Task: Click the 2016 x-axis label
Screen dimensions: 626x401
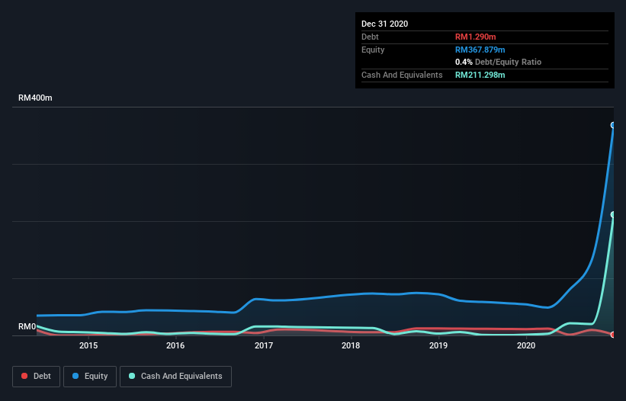Action: click(x=175, y=345)
